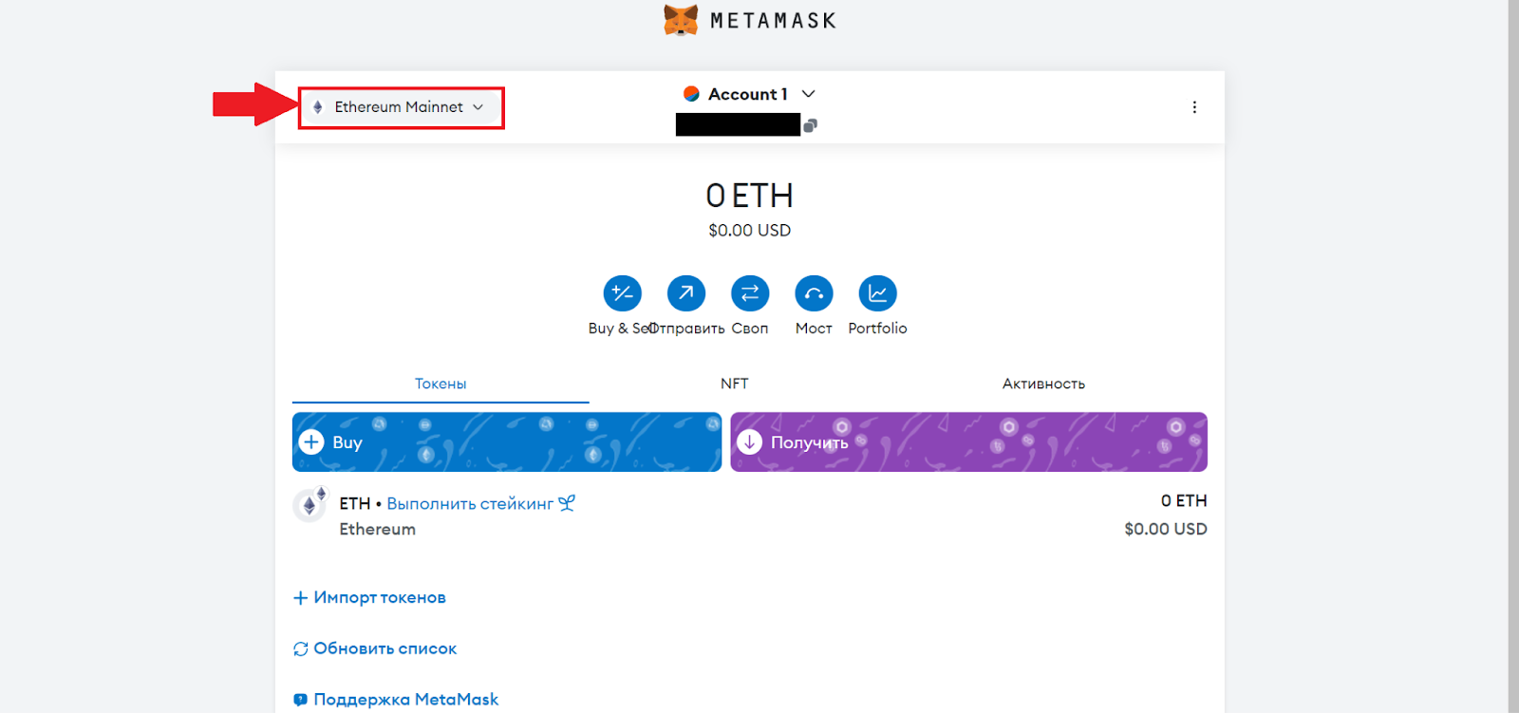Viewport: 1519px width, 713px height.
Task: Click the MetaMask fox logo
Action: pos(681,20)
